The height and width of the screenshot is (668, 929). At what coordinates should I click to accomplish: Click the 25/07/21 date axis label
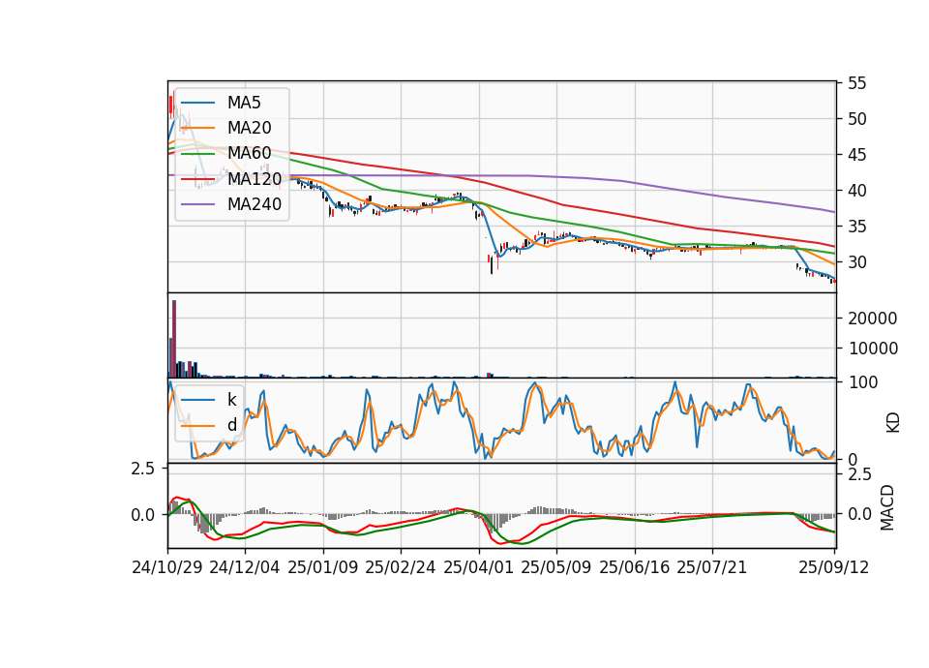pos(712,567)
